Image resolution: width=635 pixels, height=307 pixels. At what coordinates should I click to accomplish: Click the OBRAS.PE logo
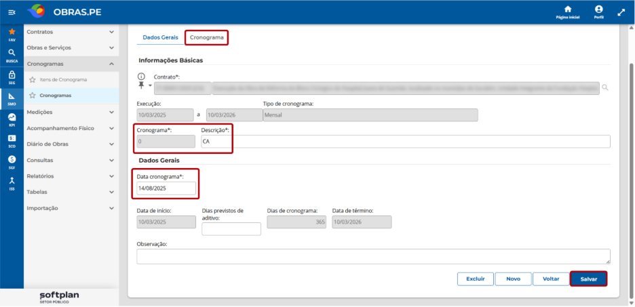(64, 12)
